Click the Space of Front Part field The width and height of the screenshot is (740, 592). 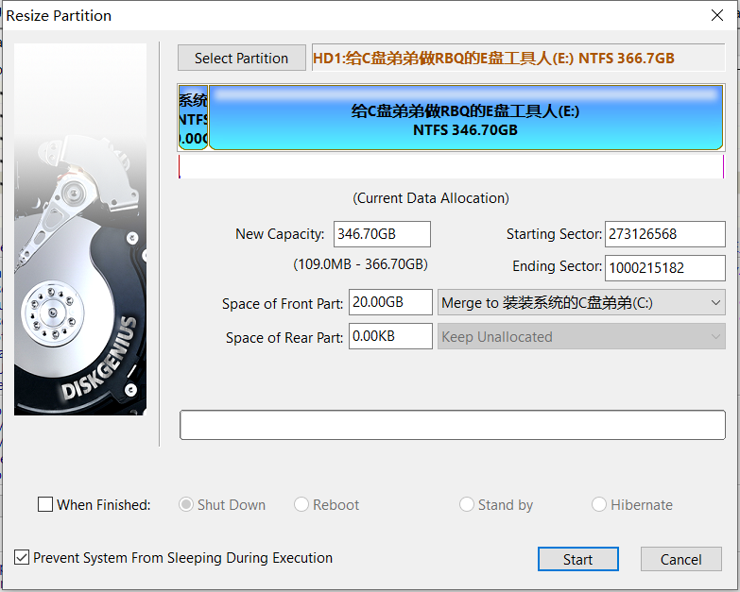[389, 302]
